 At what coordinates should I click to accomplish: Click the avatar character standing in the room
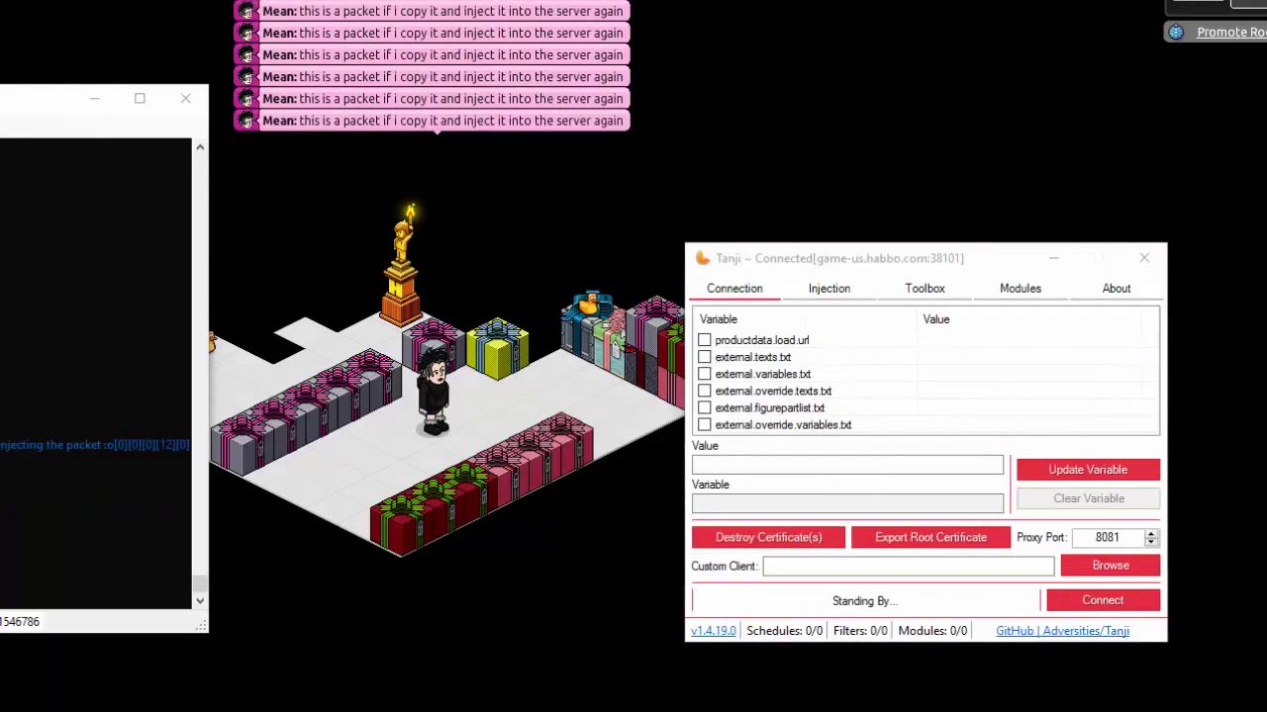pos(434,392)
